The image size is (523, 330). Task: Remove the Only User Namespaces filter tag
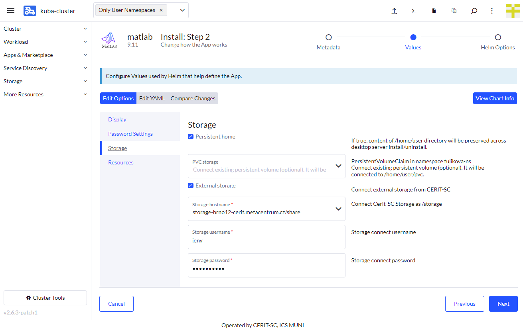pyautogui.click(x=161, y=10)
